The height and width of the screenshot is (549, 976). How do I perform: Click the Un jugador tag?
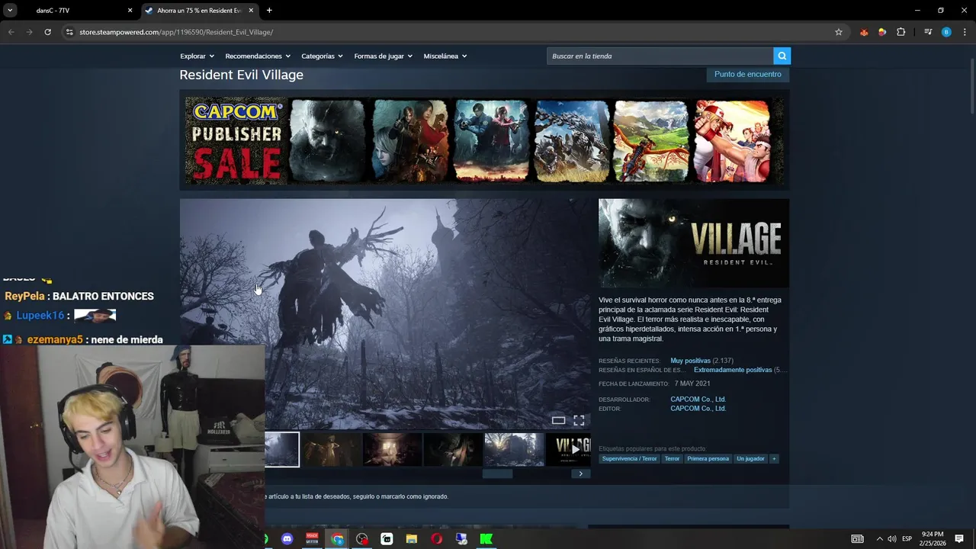click(750, 459)
